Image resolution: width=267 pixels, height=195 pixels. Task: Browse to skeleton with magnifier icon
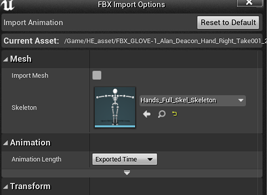point(162,114)
